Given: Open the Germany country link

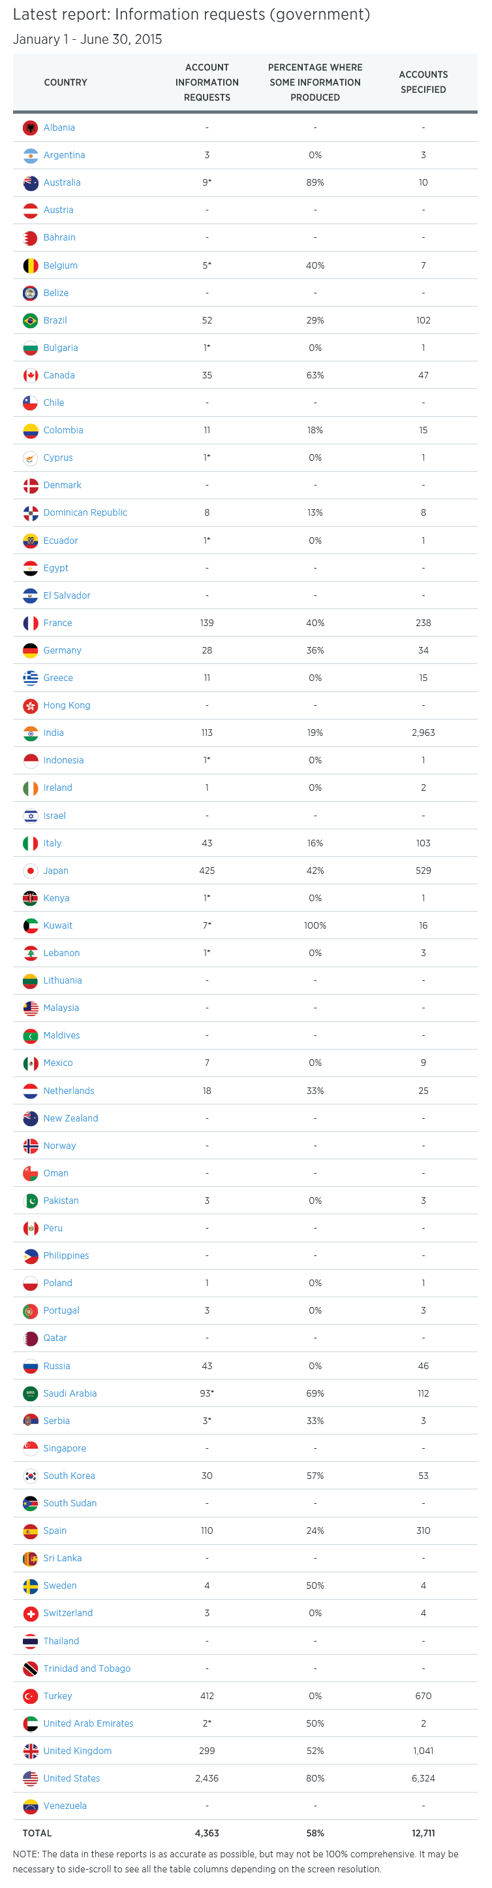Looking at the screenshot, I should 62,650.
